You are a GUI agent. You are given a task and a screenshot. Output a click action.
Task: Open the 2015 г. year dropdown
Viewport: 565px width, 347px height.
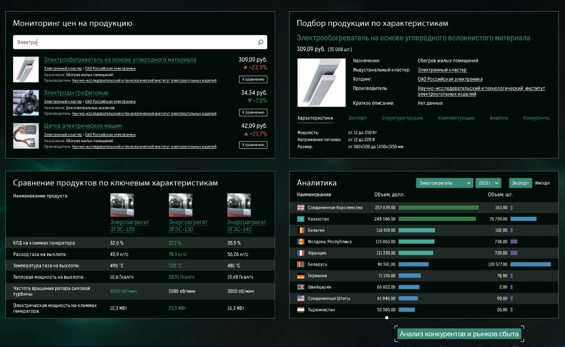(x=488, y=183)
